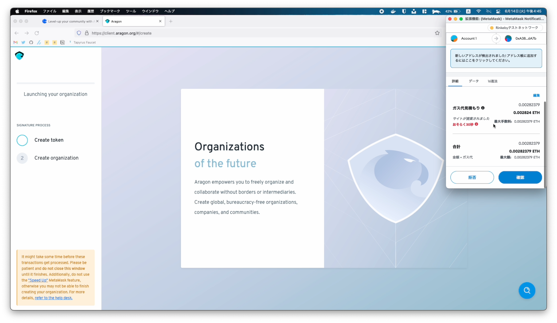Click new address detected notification banner
557x323 pixels.
(x=496, y=58)
